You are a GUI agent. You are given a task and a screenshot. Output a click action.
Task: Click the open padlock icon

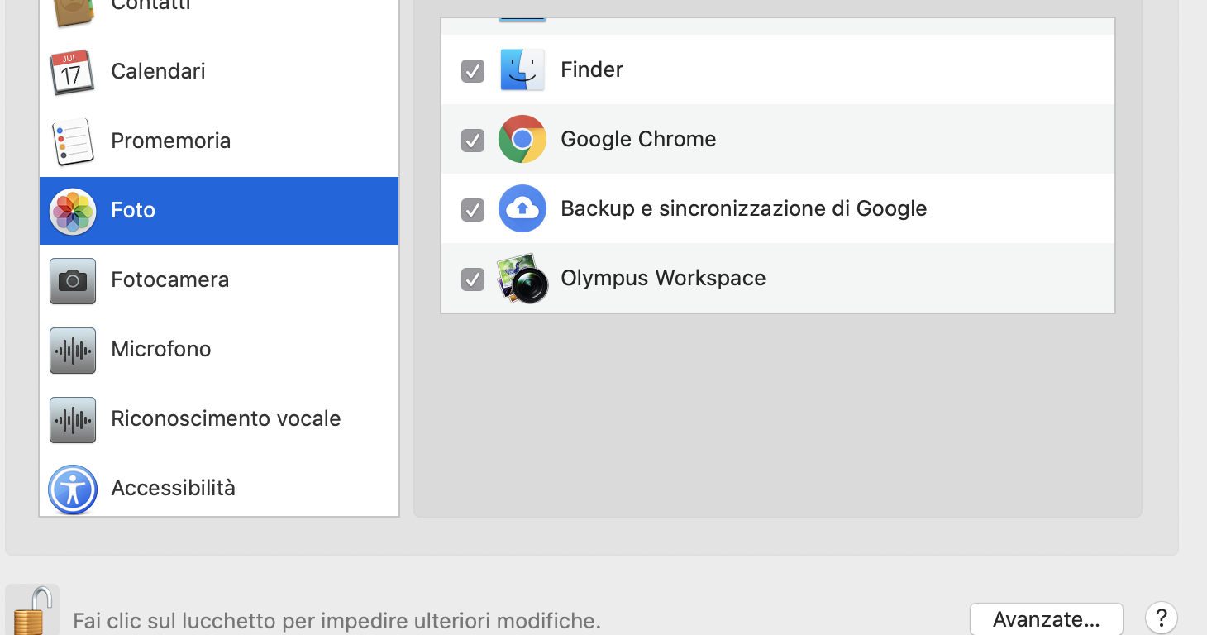[31, 610]
